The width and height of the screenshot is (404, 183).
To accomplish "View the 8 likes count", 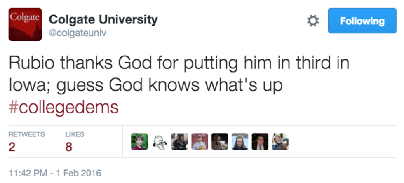I will point(68,147).
